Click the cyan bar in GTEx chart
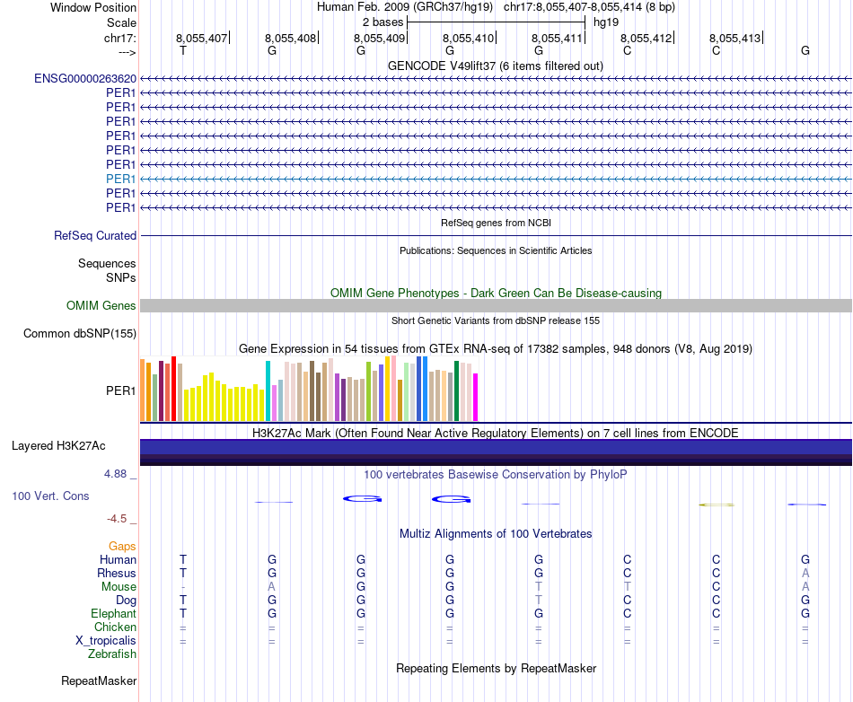 click(268, 391)
